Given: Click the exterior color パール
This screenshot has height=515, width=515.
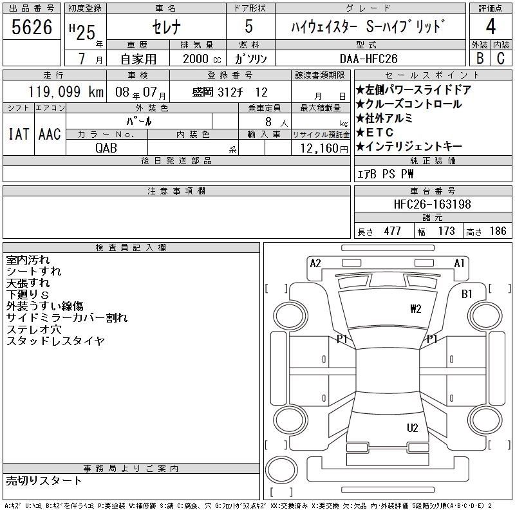Looking at the screenshot, I should [x=139, y=121].
